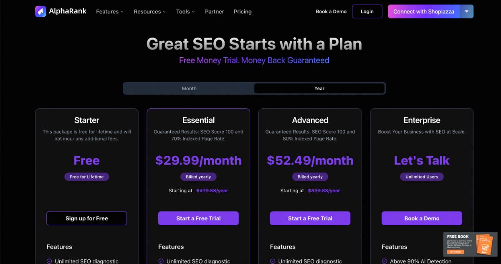Screen dimensions: 501x264
Task: Click checkmark icon in Advanced plan features
Action: pyautogui.click(x=273, y=261)
